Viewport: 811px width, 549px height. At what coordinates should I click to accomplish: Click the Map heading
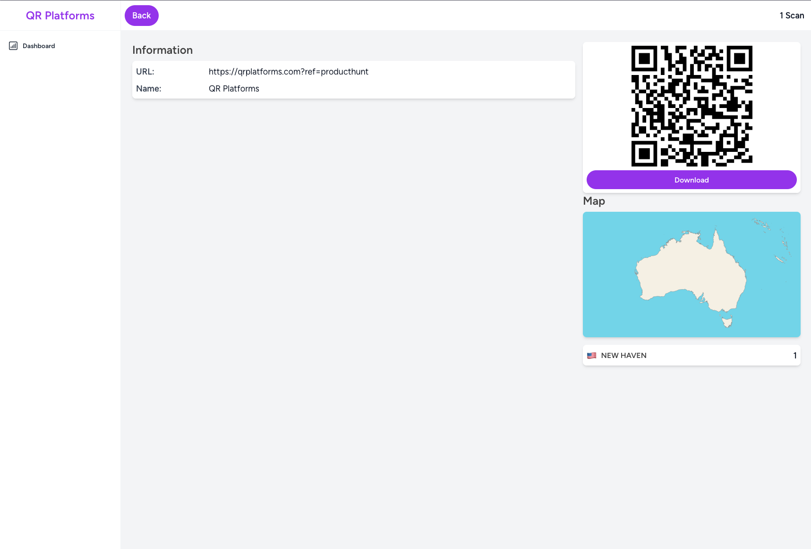click(x=594, y=201)
